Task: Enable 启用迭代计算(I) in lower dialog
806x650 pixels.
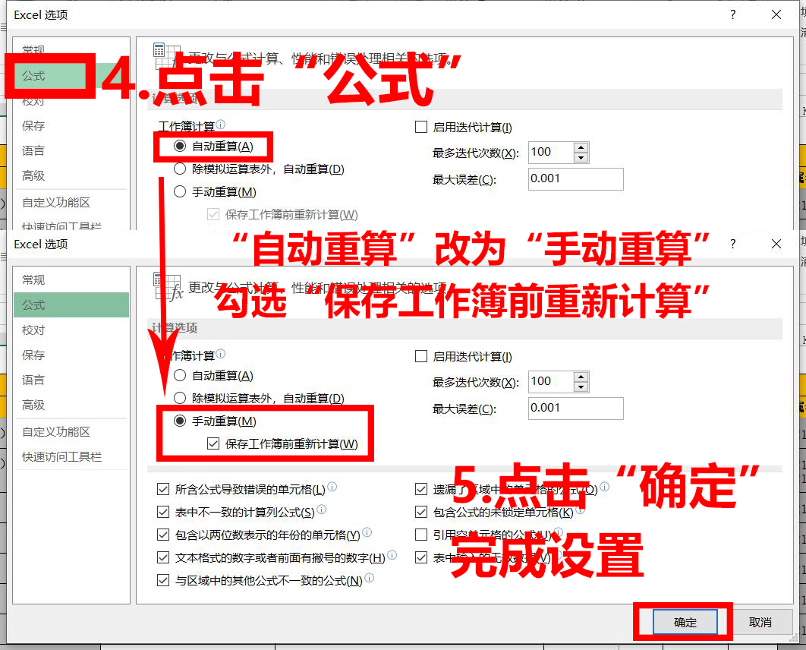Action: (421, 356)
